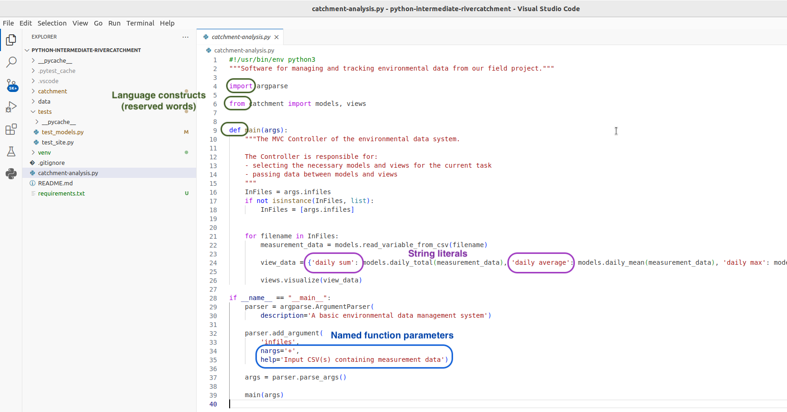Collapse the PYTHON-INTERMEDIATE-RIVERCATCHMENT root folder
The image size is (787, 412).
pos(27,50)
